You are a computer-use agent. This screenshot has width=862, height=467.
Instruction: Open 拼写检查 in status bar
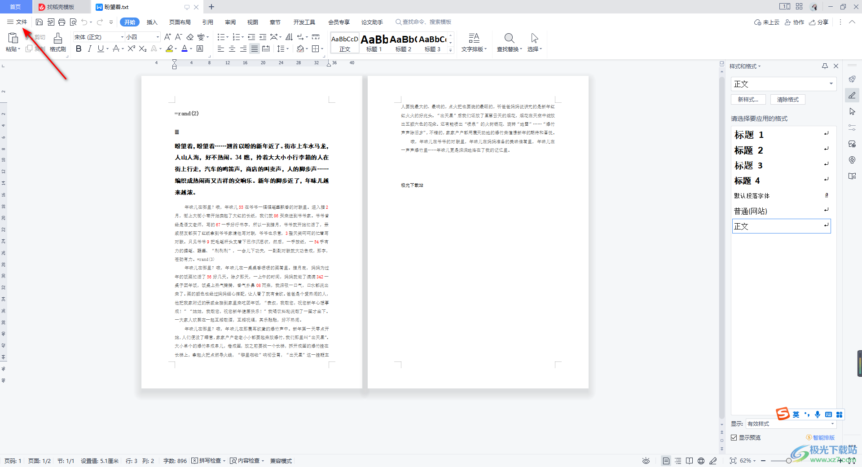tap(208, 461)
